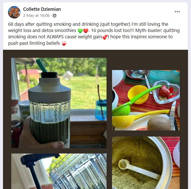Click the blue cup on the windowsill

click(101, 110)
